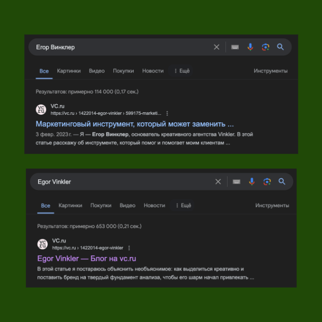Expand the "Ещё" menu in the top results
The image size is (322, 322).
181,71
